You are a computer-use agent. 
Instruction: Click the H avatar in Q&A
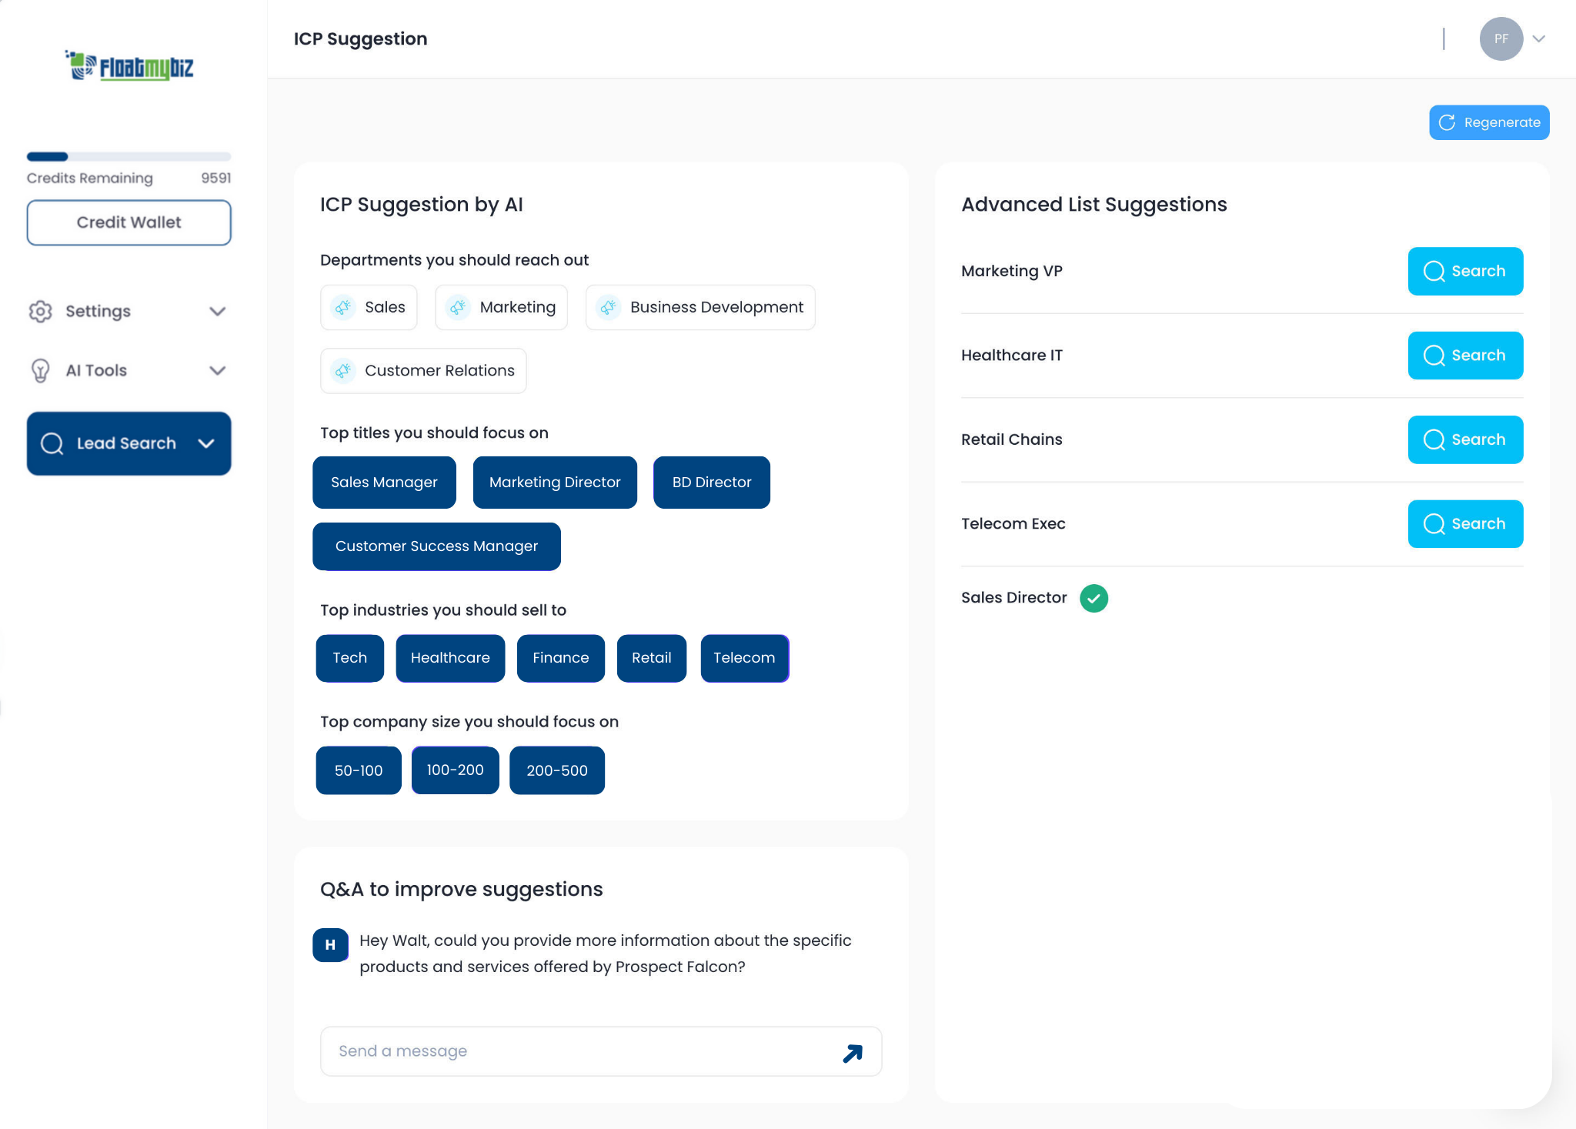(330, 945)
